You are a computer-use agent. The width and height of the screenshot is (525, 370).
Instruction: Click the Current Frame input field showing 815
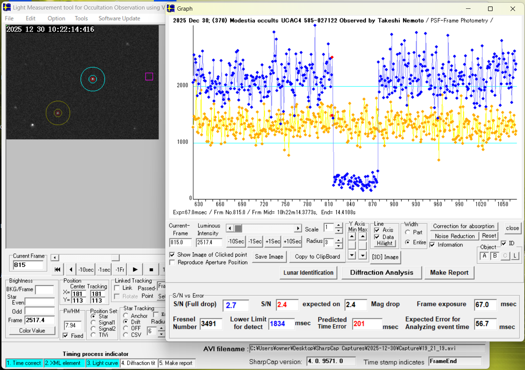point(29,265)
